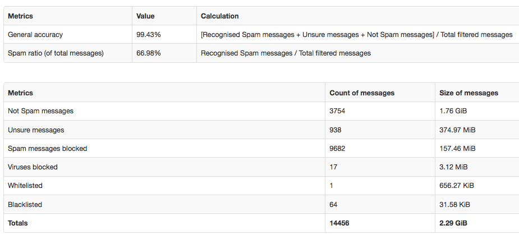This screenshot has height=239, width=519.
Task: Select the Spam messages blocked row label
Action: pos(47,148)
